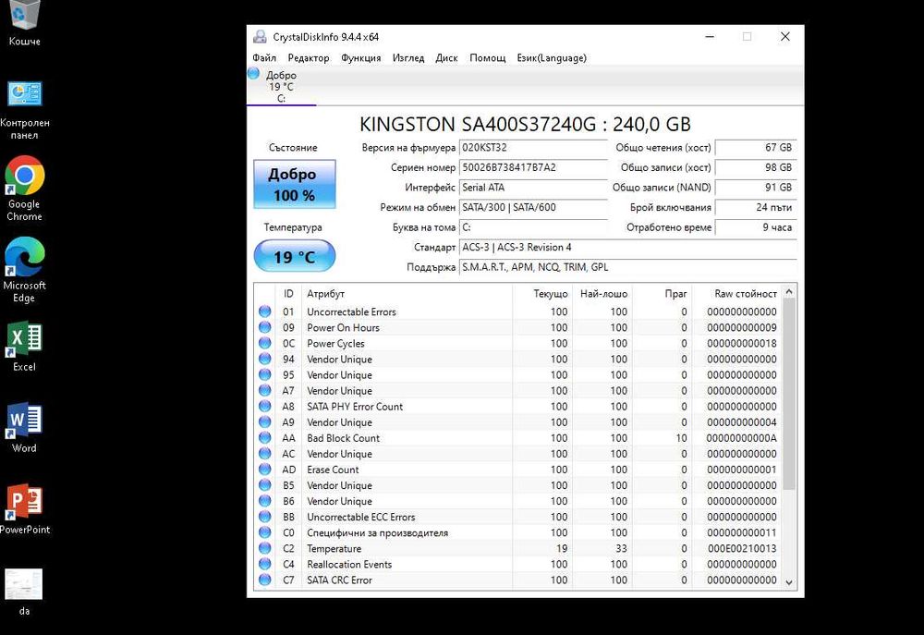Screen dimensions: 924x635
Task: Open the Функция menu
Action: point(360,58)
